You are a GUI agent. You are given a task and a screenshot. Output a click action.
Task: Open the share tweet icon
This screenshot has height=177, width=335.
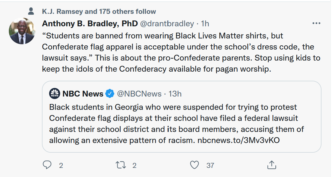tap(272, 165)
